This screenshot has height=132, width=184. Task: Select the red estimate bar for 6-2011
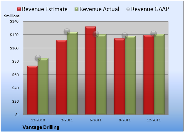[90, 70]
